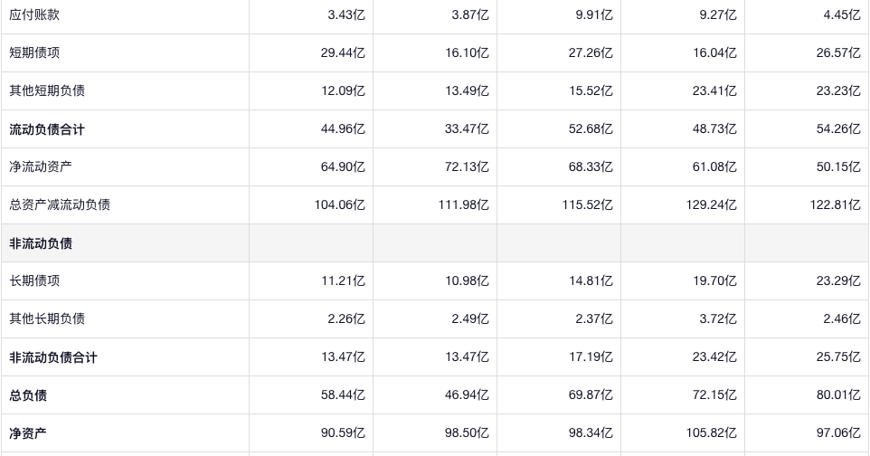Select the 129.24亿 value cell
Screen dimensions: 870x456
pyautogui.click(x=712, y=205)
